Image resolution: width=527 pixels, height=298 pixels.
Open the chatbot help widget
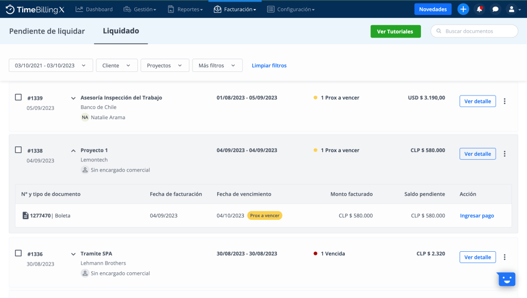pos(507,279)
